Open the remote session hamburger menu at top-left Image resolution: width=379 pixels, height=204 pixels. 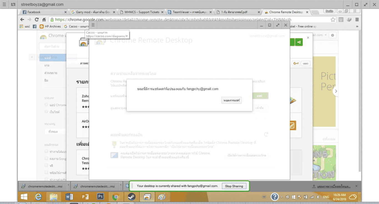coord(4,4)
